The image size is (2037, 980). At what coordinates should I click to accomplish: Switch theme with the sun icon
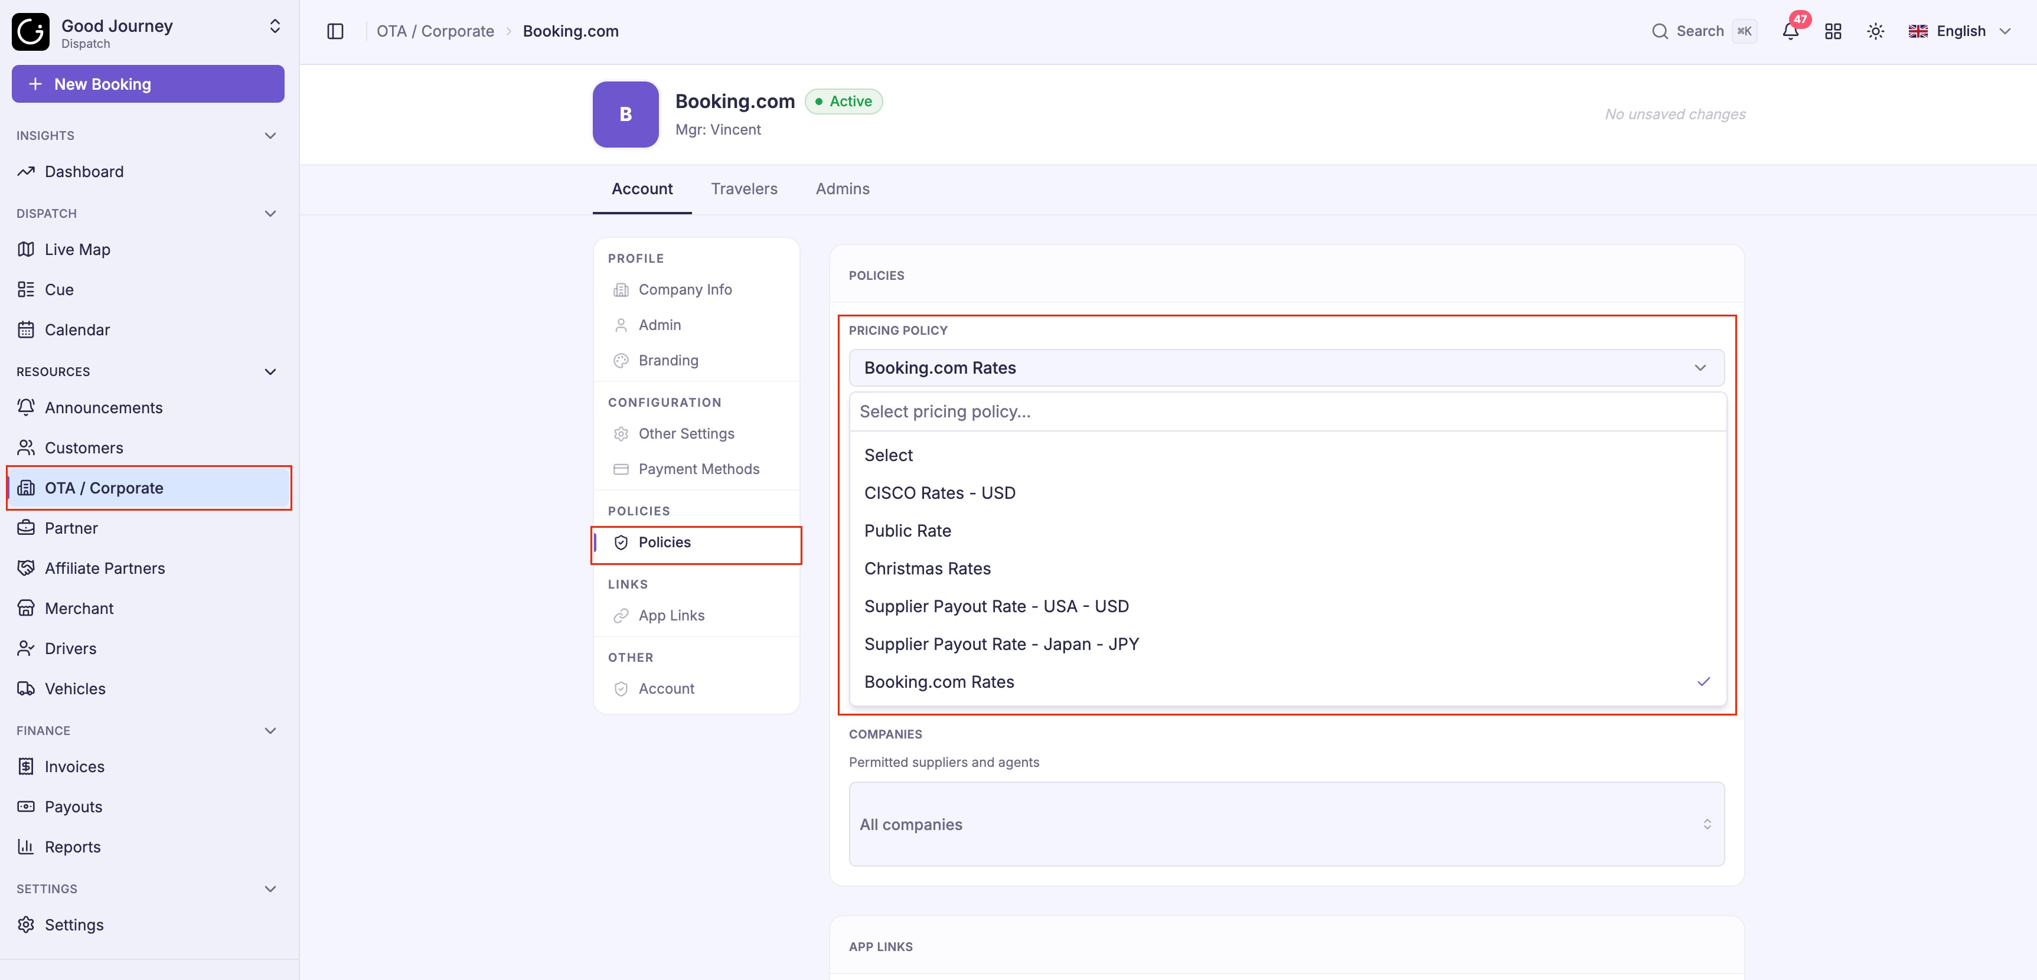1876,31
